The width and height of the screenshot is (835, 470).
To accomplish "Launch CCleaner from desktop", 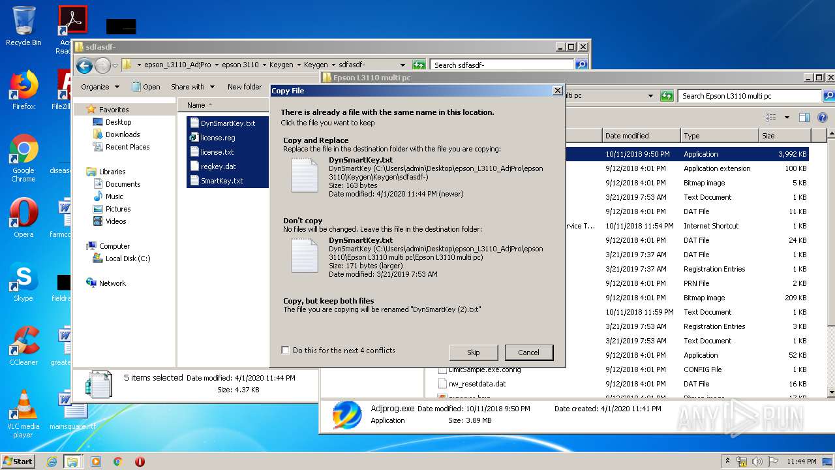I will click(x=23, y=346).
